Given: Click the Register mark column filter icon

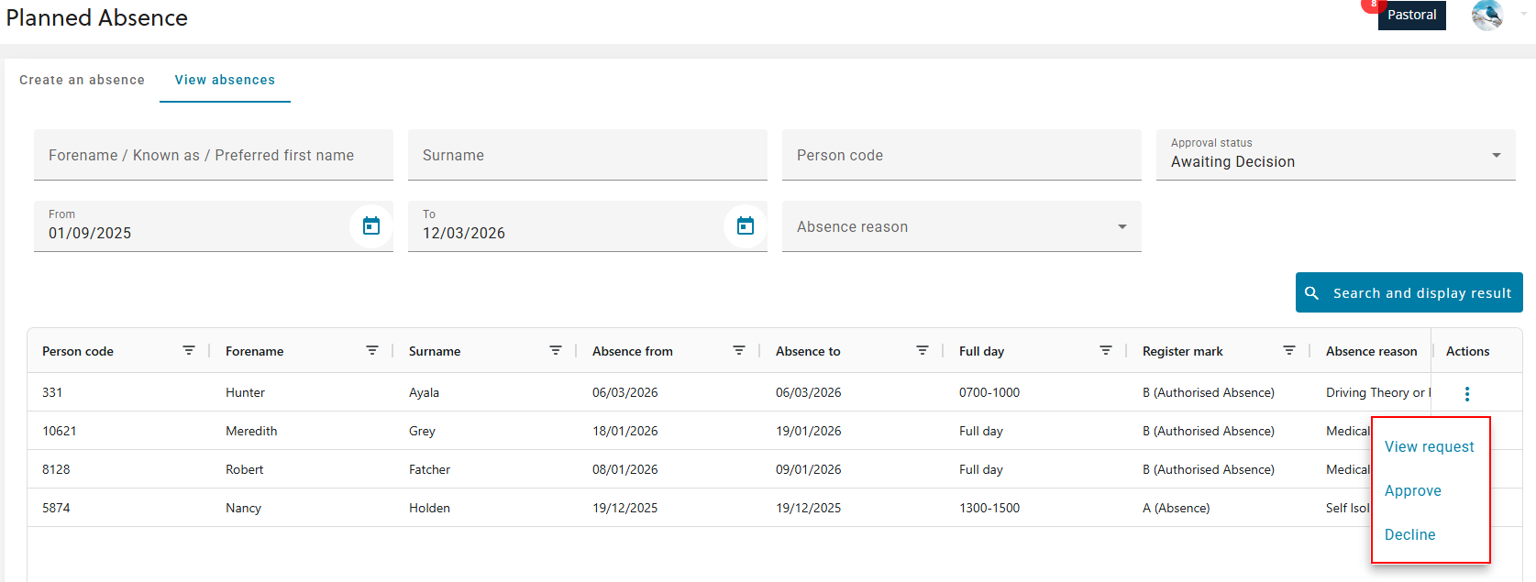Looking at the screenshot, I should tap(1289, 351).
